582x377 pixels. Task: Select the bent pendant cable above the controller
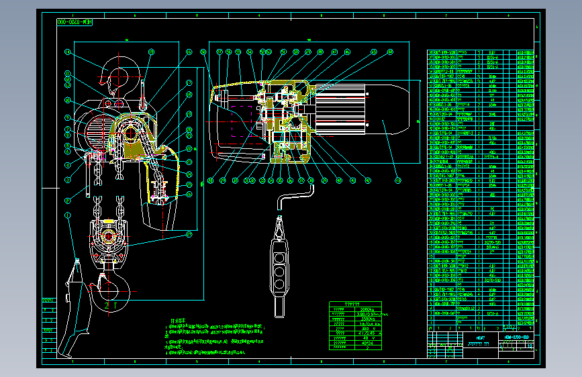(x=295, y=198)
